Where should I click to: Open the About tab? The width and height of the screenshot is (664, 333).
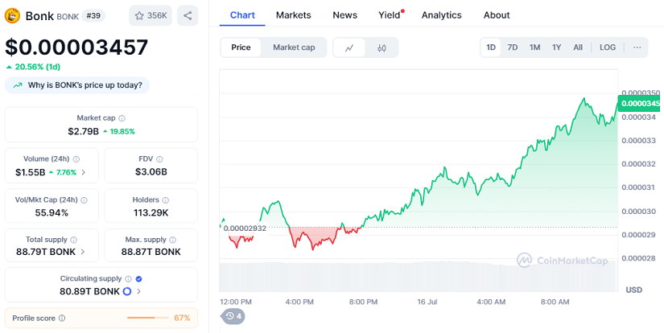point(497,15)
